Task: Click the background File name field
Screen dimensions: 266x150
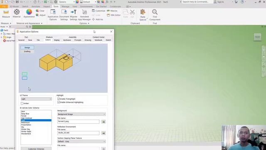Action: pyautogui.click(x=78, y=122)
